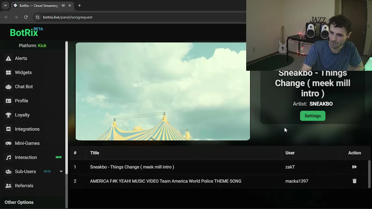Select Referrals in the sidebar
Viewport: 372px width, 209px height.
pyautogui.click(x=24, y=186)
